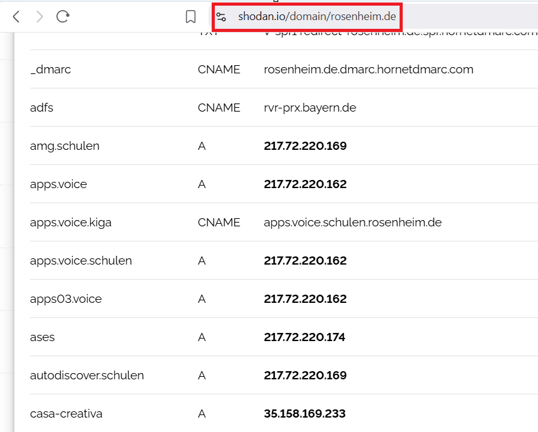Select the casa-creativa subdomain entry
This screenshot has width=538, height=432.
click(66, 414)
